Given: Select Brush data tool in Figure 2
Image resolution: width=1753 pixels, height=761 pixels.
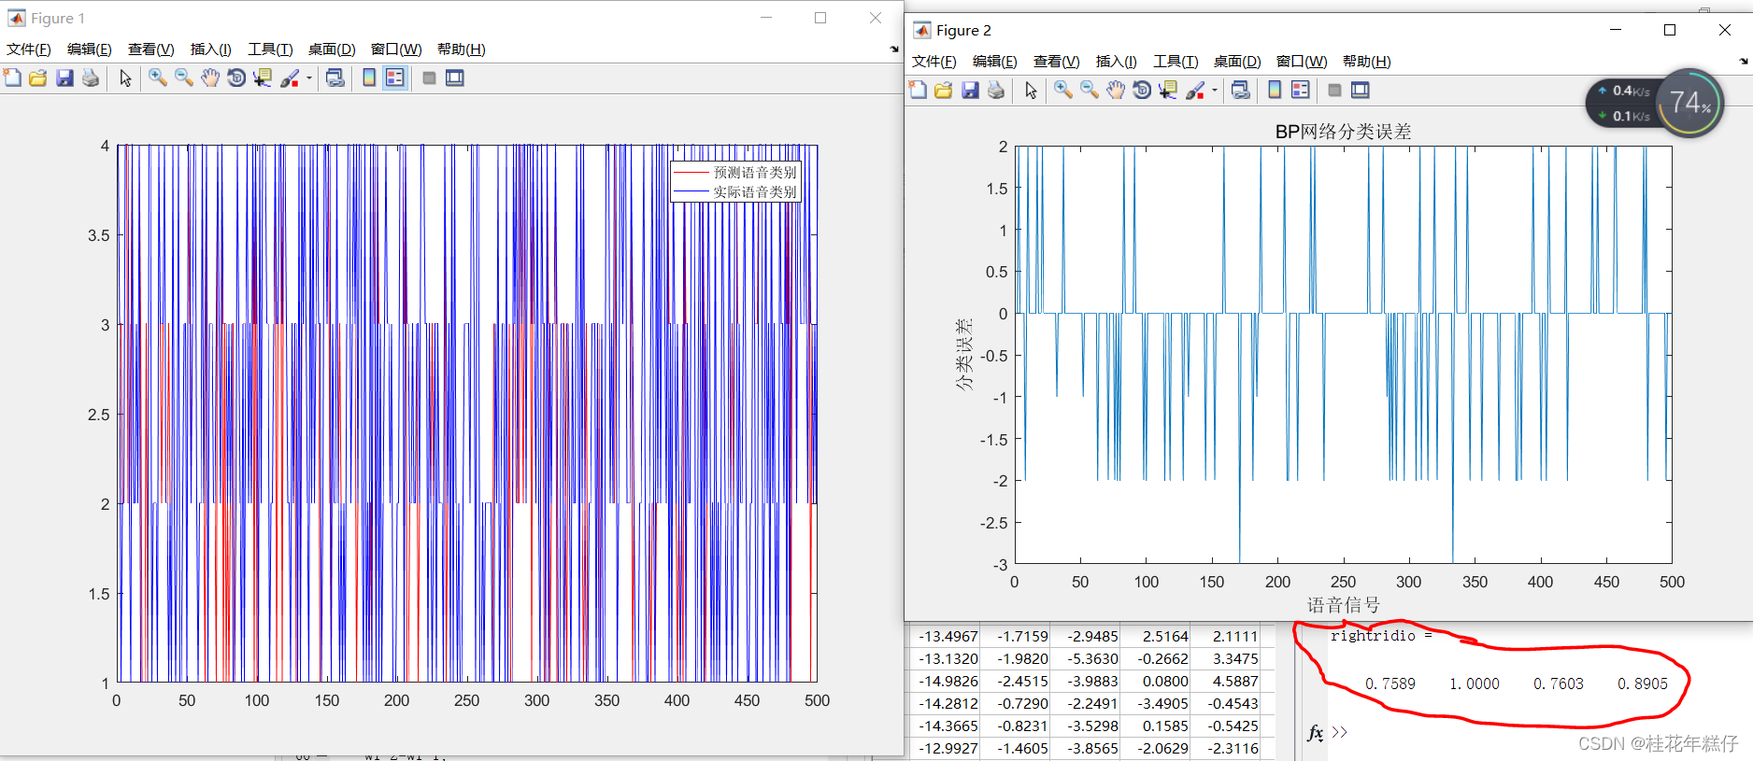Looking at the screenshot, I should (1195, 90).
